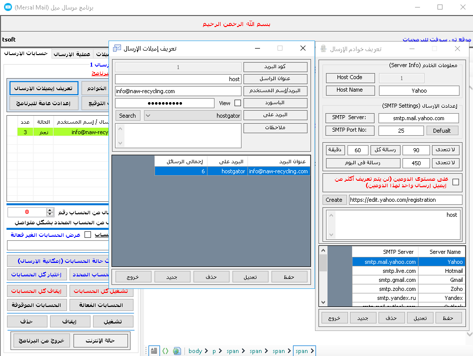Image resolution: width=473 pixels, height=356 pixels.
Task: Click the envelope icon of the sending emails dialog
Action: tap(116, 49)
